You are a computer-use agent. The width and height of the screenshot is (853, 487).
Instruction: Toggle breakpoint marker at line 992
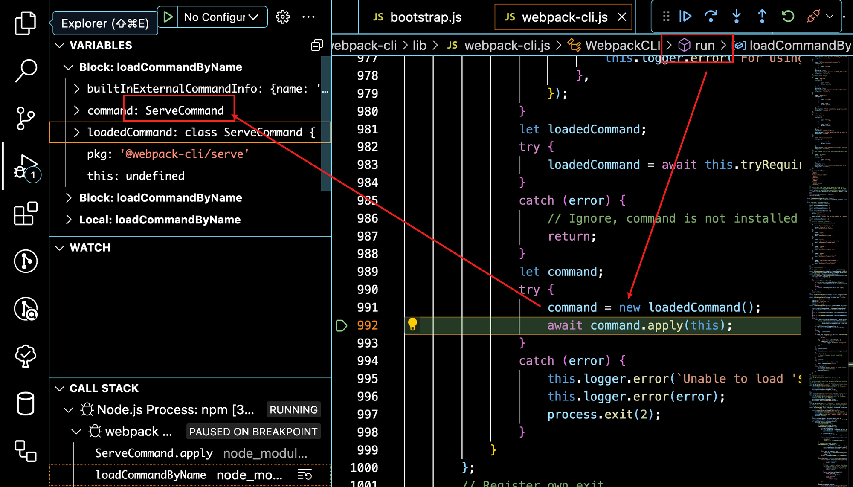tap(341, 326)
